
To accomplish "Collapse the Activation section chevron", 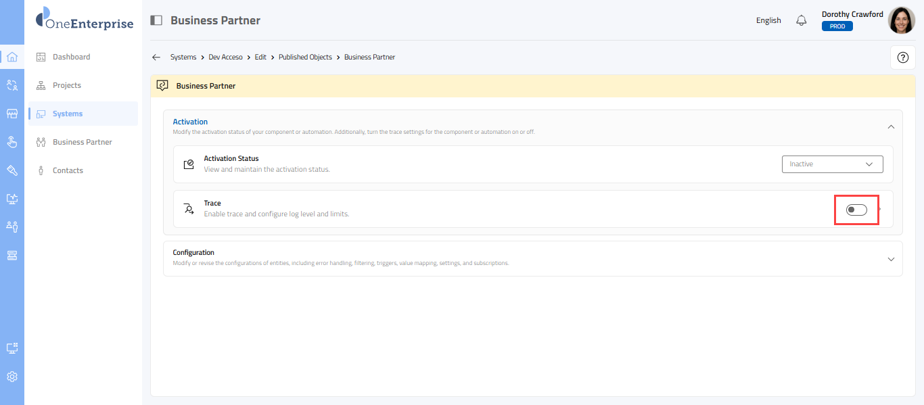I will (891, 126).
